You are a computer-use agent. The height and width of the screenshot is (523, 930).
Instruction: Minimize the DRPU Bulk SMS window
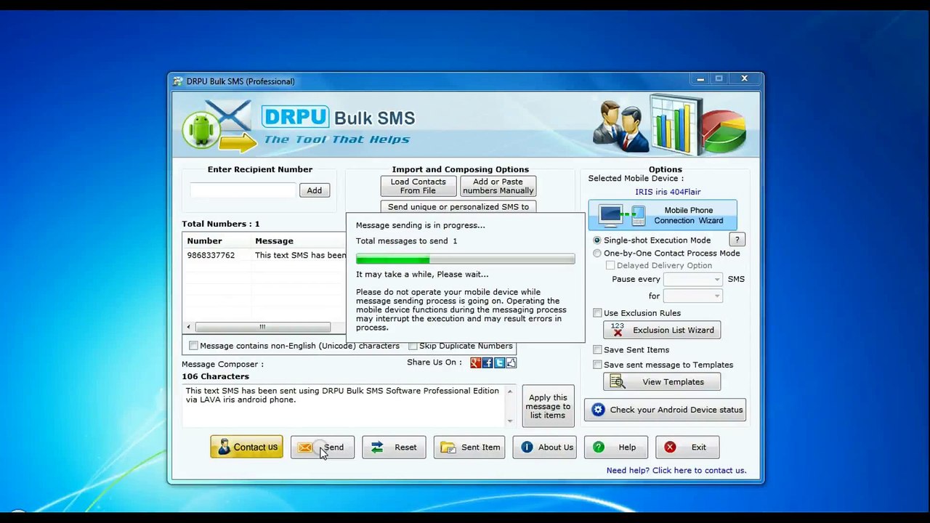coord(700,78)
